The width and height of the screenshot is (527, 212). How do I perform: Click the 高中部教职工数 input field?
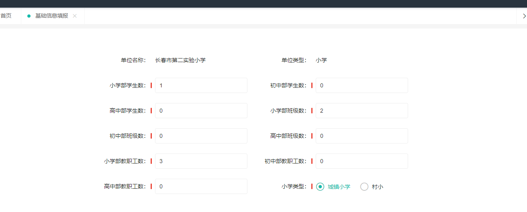tap(201, 186)
